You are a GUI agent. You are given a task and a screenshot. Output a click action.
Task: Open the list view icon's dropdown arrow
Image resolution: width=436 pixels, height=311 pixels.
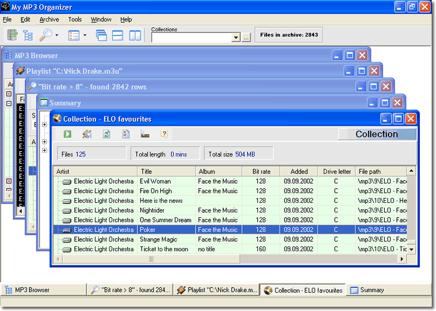(85, 35)
